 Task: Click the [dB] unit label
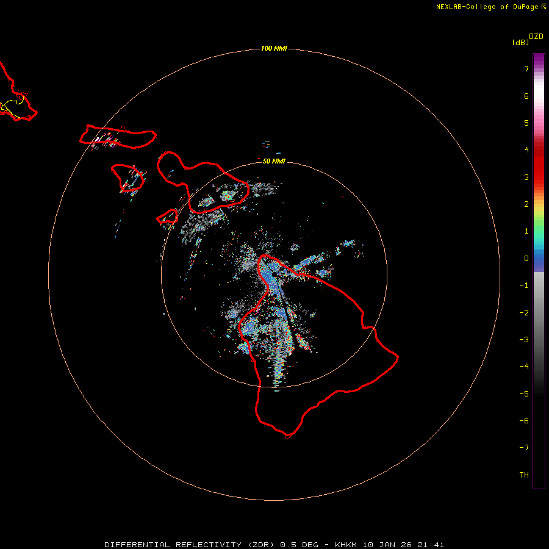click(520, 42)
